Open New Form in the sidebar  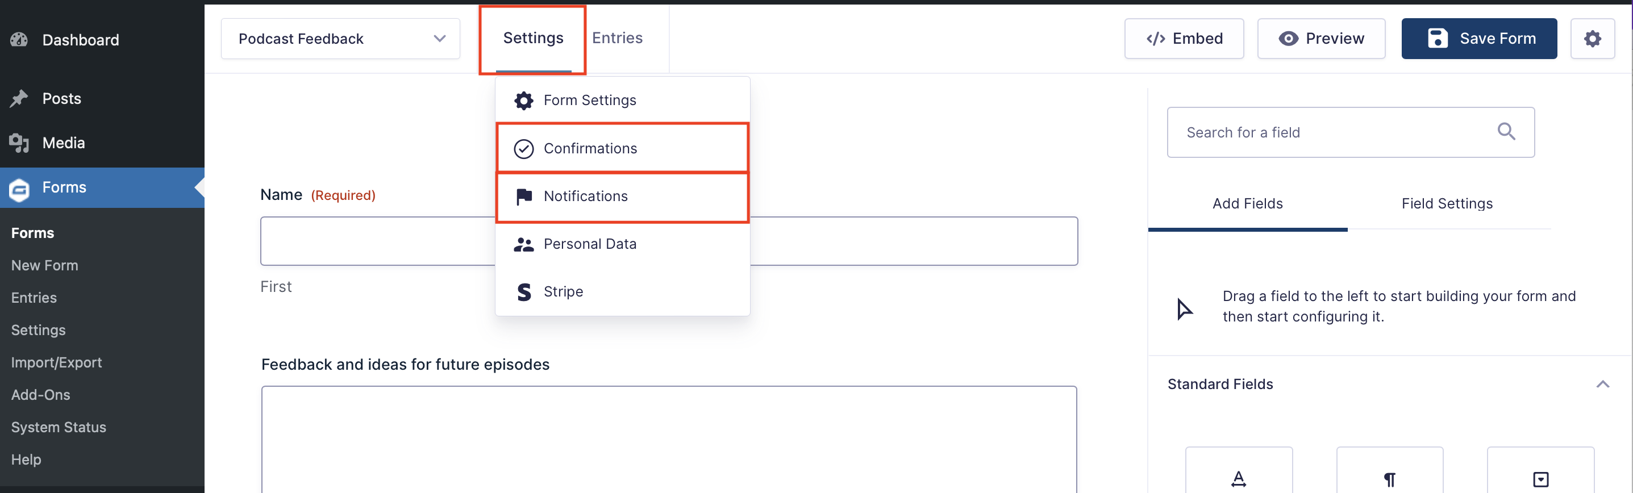(44, 265)
